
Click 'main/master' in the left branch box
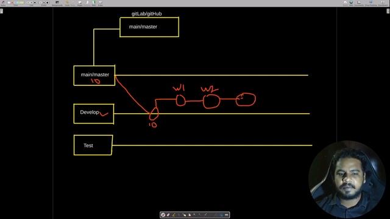pos(95,74)
